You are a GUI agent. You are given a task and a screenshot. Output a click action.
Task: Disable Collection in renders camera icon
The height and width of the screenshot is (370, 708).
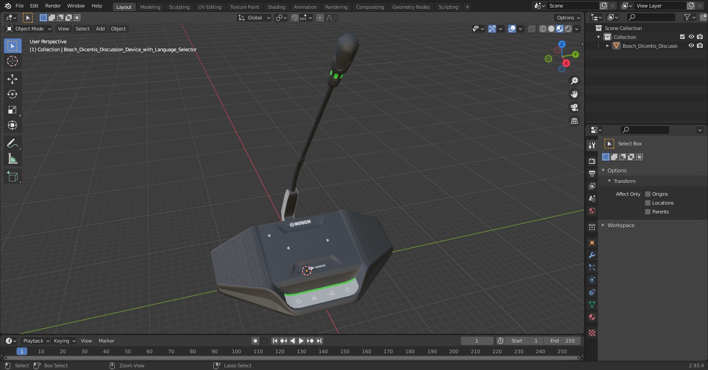click(700, 37)
